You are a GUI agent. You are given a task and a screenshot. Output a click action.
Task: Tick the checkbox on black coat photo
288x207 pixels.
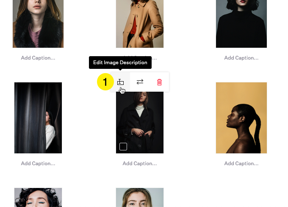(123, 147)
